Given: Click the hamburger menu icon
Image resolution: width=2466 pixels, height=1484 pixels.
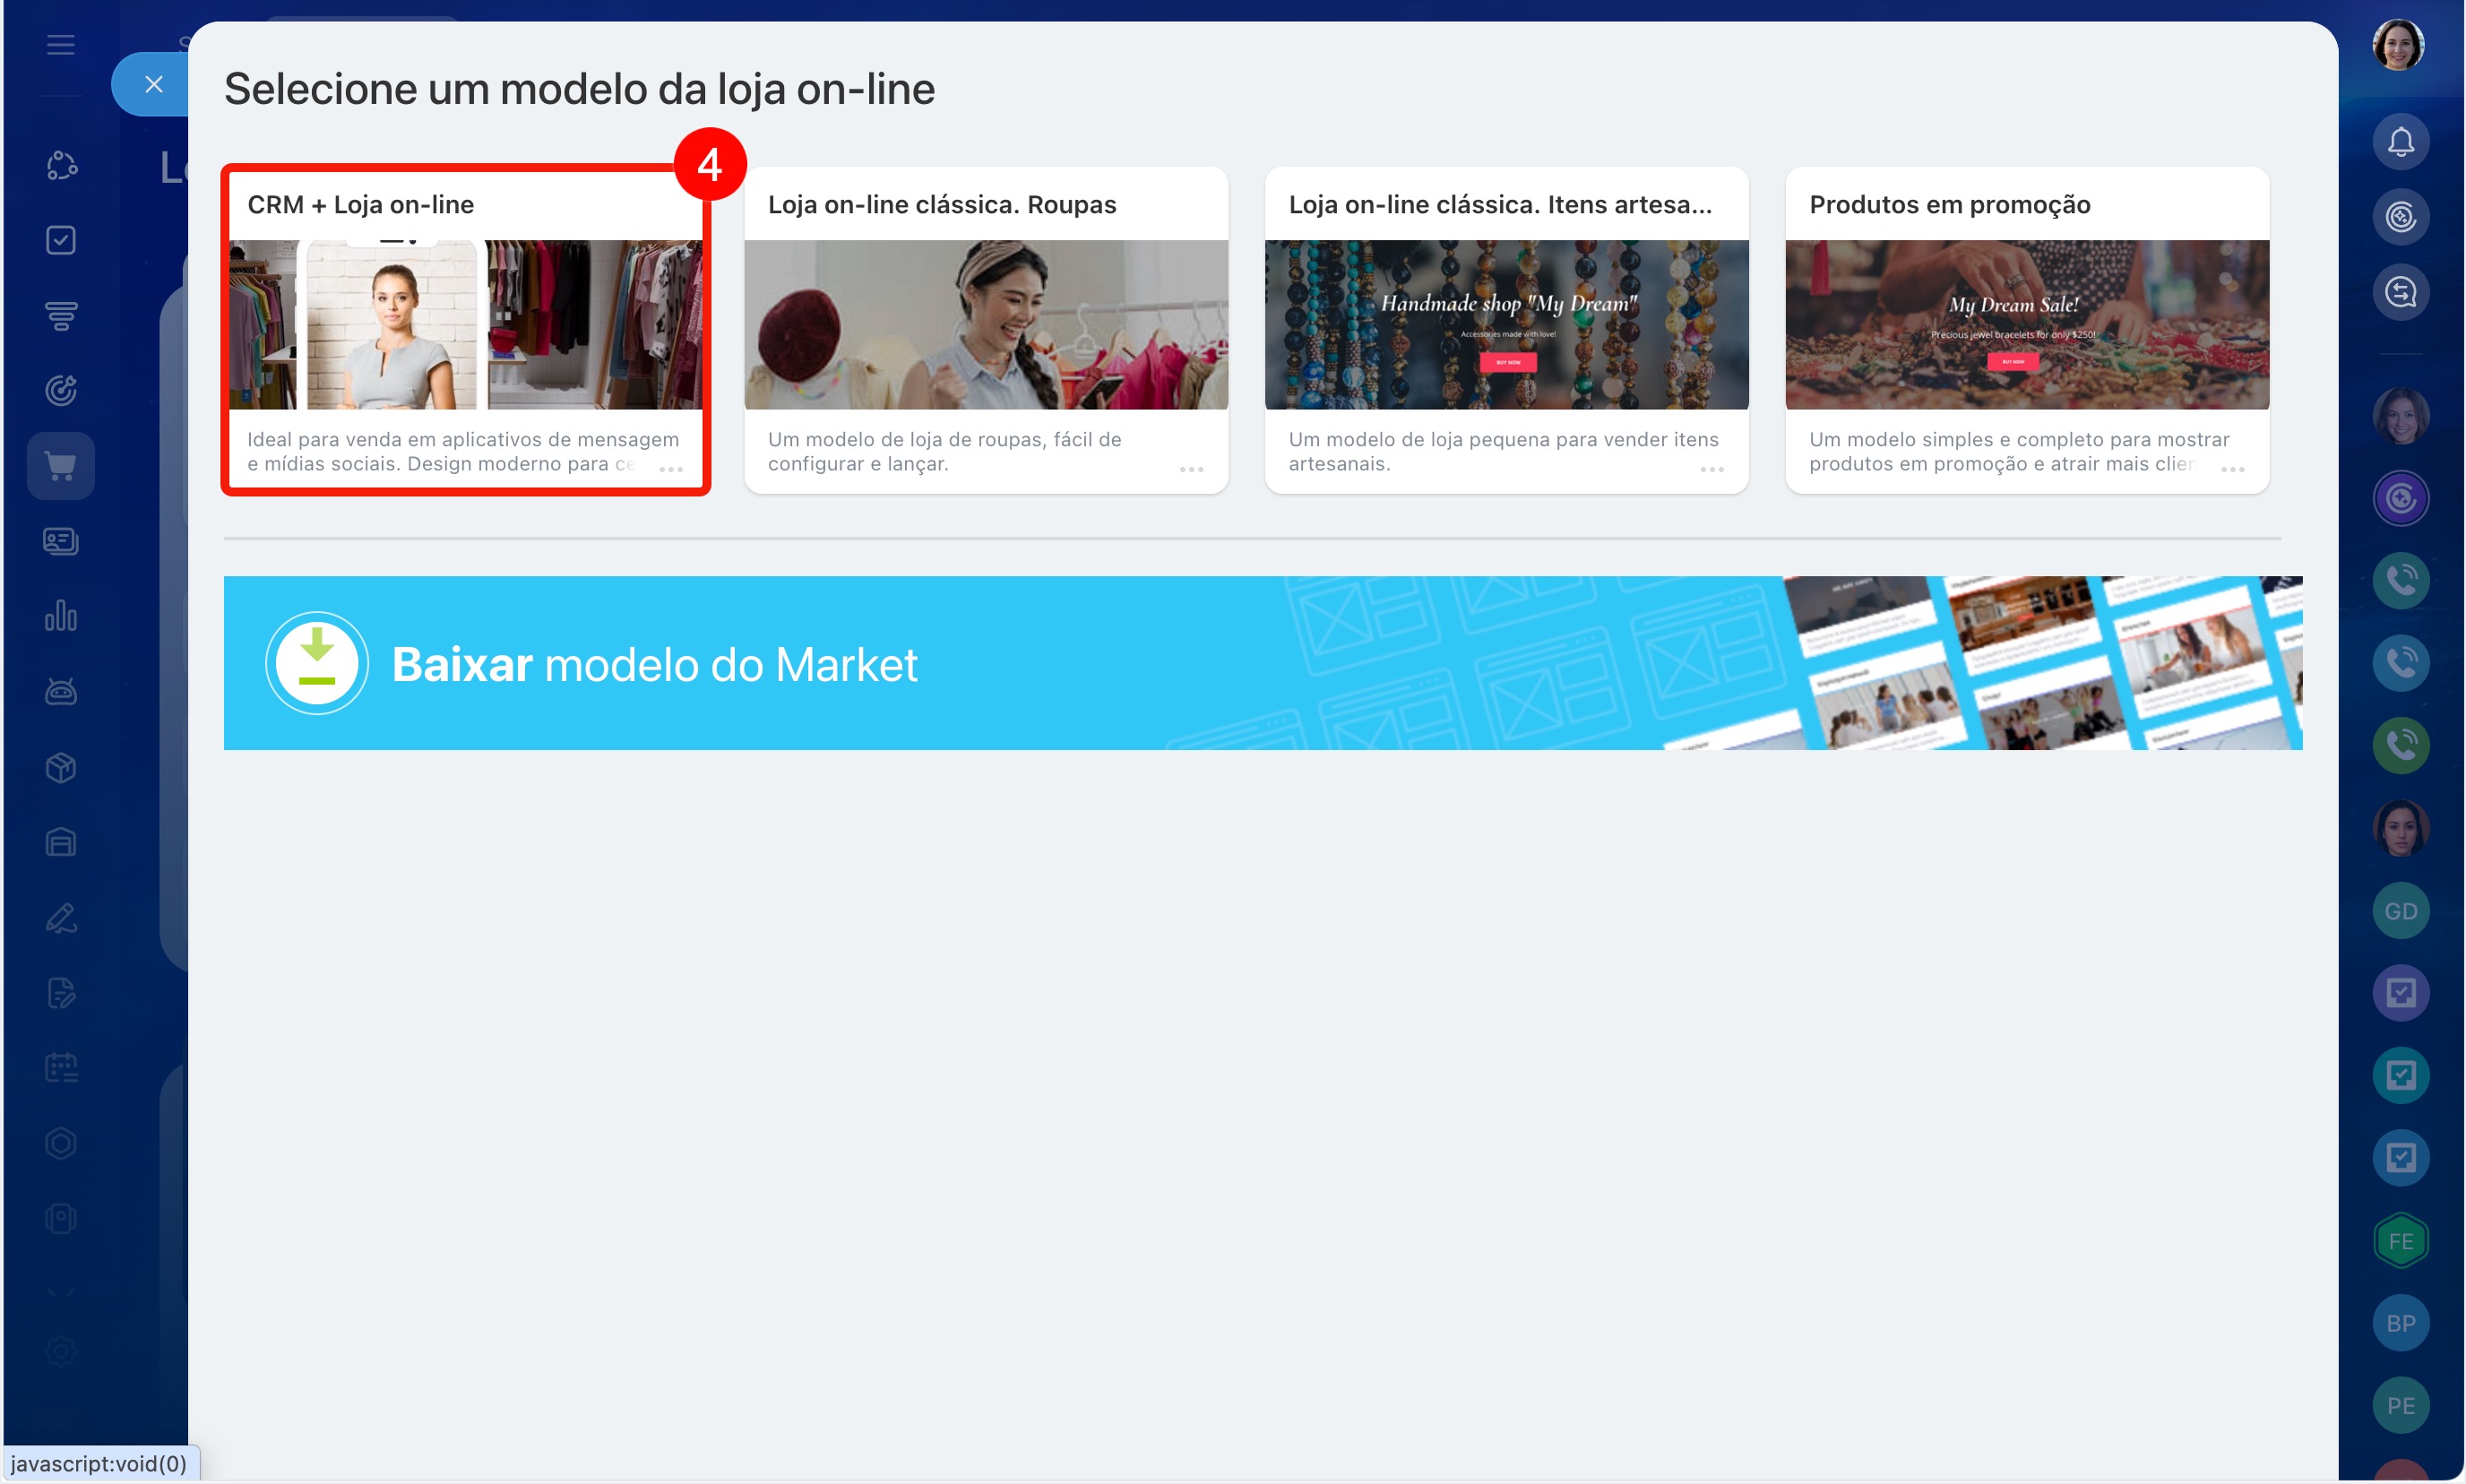Looking at the screenshot, I should pyautogui.click(x=61, y=45).
